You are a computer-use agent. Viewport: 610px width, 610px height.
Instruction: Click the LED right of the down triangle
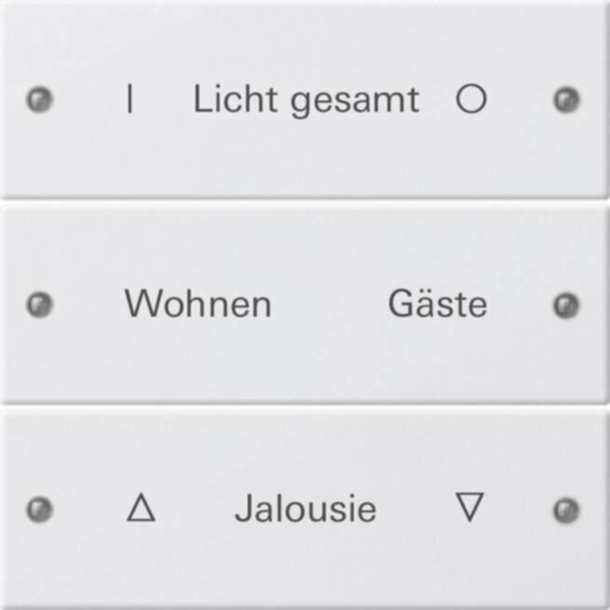565,509
